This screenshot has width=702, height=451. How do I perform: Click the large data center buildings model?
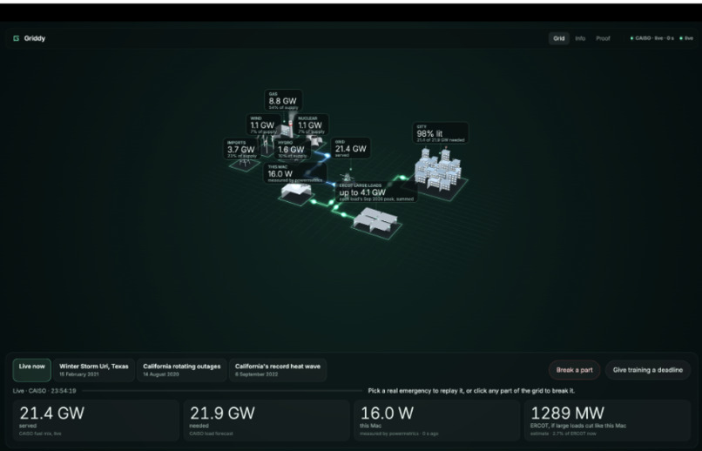(x=375, y=221)
